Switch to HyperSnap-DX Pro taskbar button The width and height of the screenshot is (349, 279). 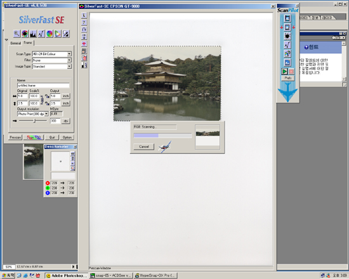tap(156, 275)
